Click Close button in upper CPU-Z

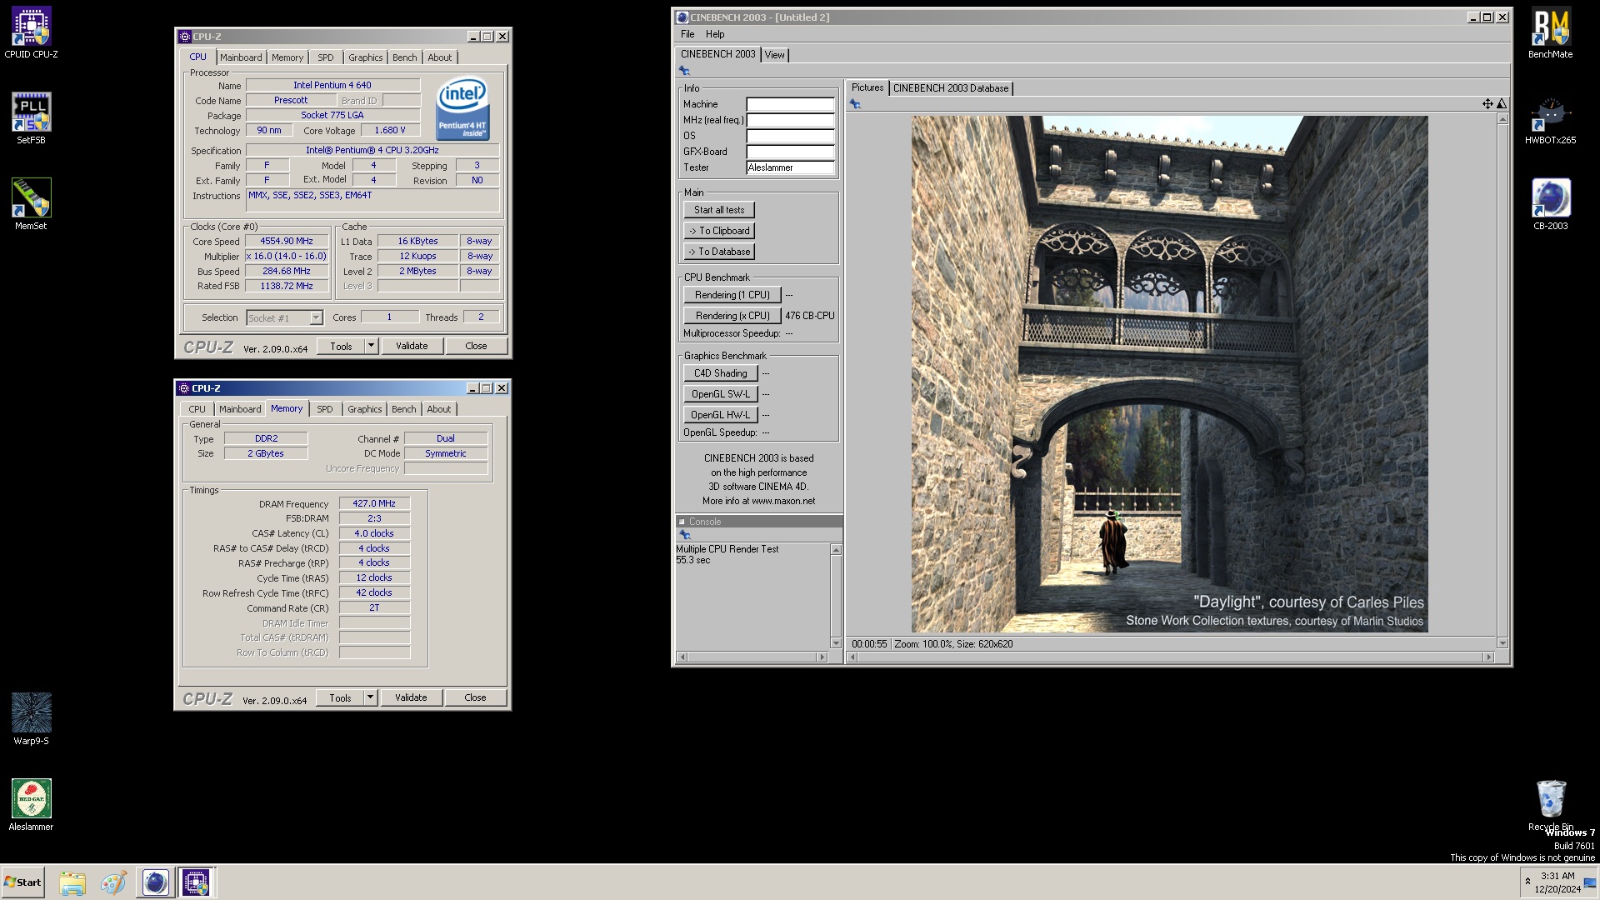[476, 346]
